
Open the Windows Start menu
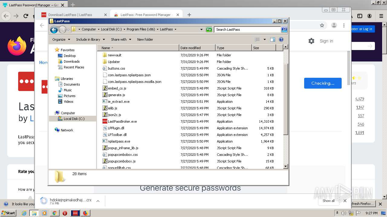click(8, 213)
